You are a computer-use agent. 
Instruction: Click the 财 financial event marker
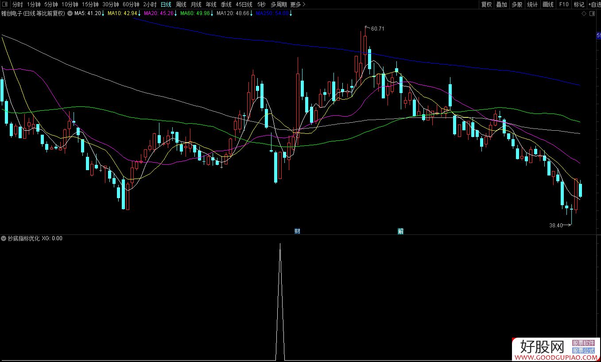(298, 231)
